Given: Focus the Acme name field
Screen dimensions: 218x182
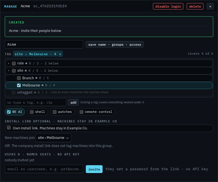Looking at the screenshot, I should [44, 45].
